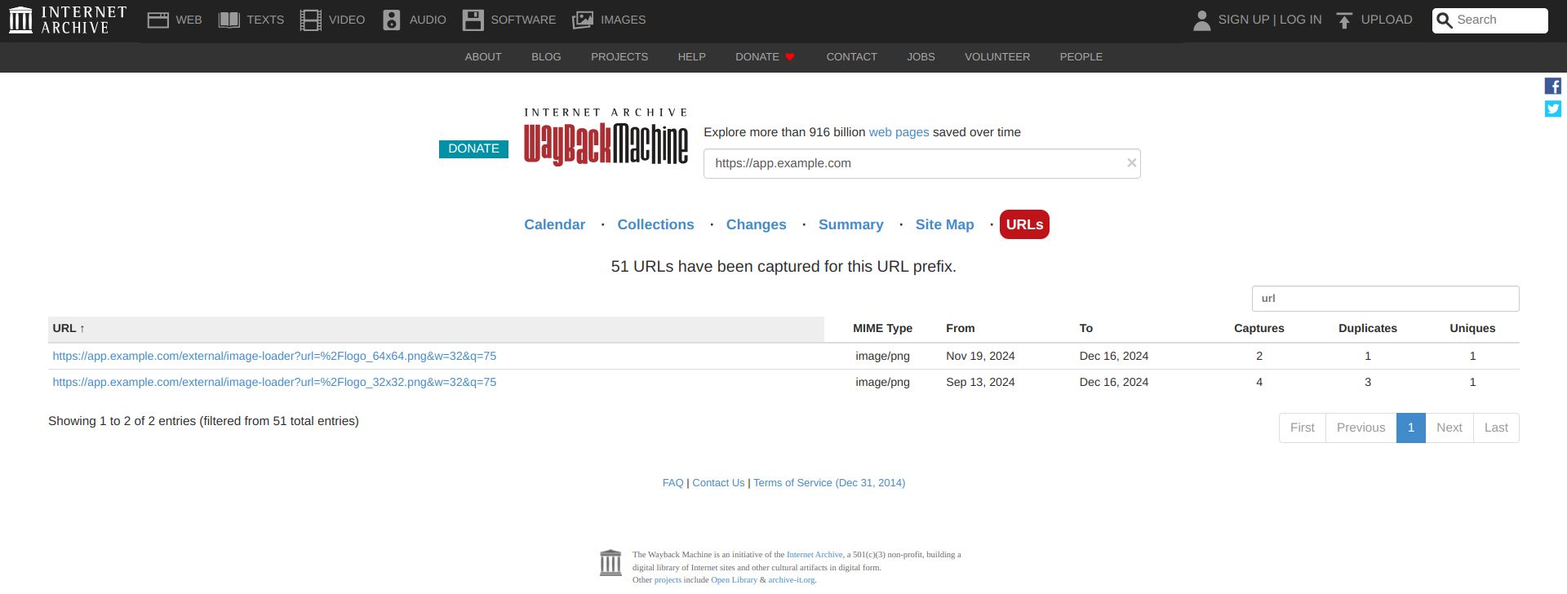1567x594 pixels.
Task: Open Terms of Service footer link
Action: [x=829, y=483]
